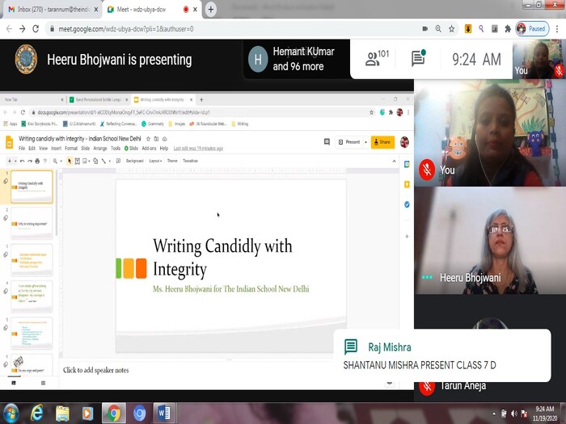Open the Chrome three-dot menu

(557, 29)
